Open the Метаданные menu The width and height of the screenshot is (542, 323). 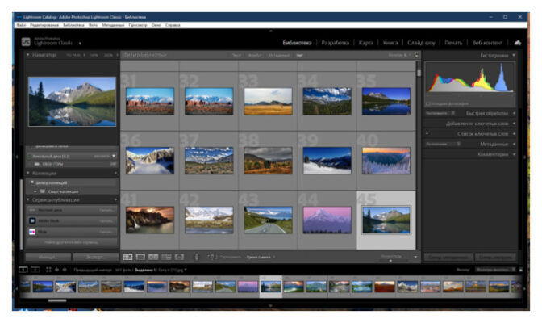click(113, 25)
